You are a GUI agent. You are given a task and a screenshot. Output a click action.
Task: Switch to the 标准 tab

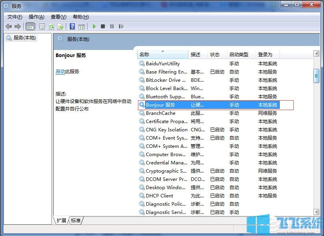(75, 221)
